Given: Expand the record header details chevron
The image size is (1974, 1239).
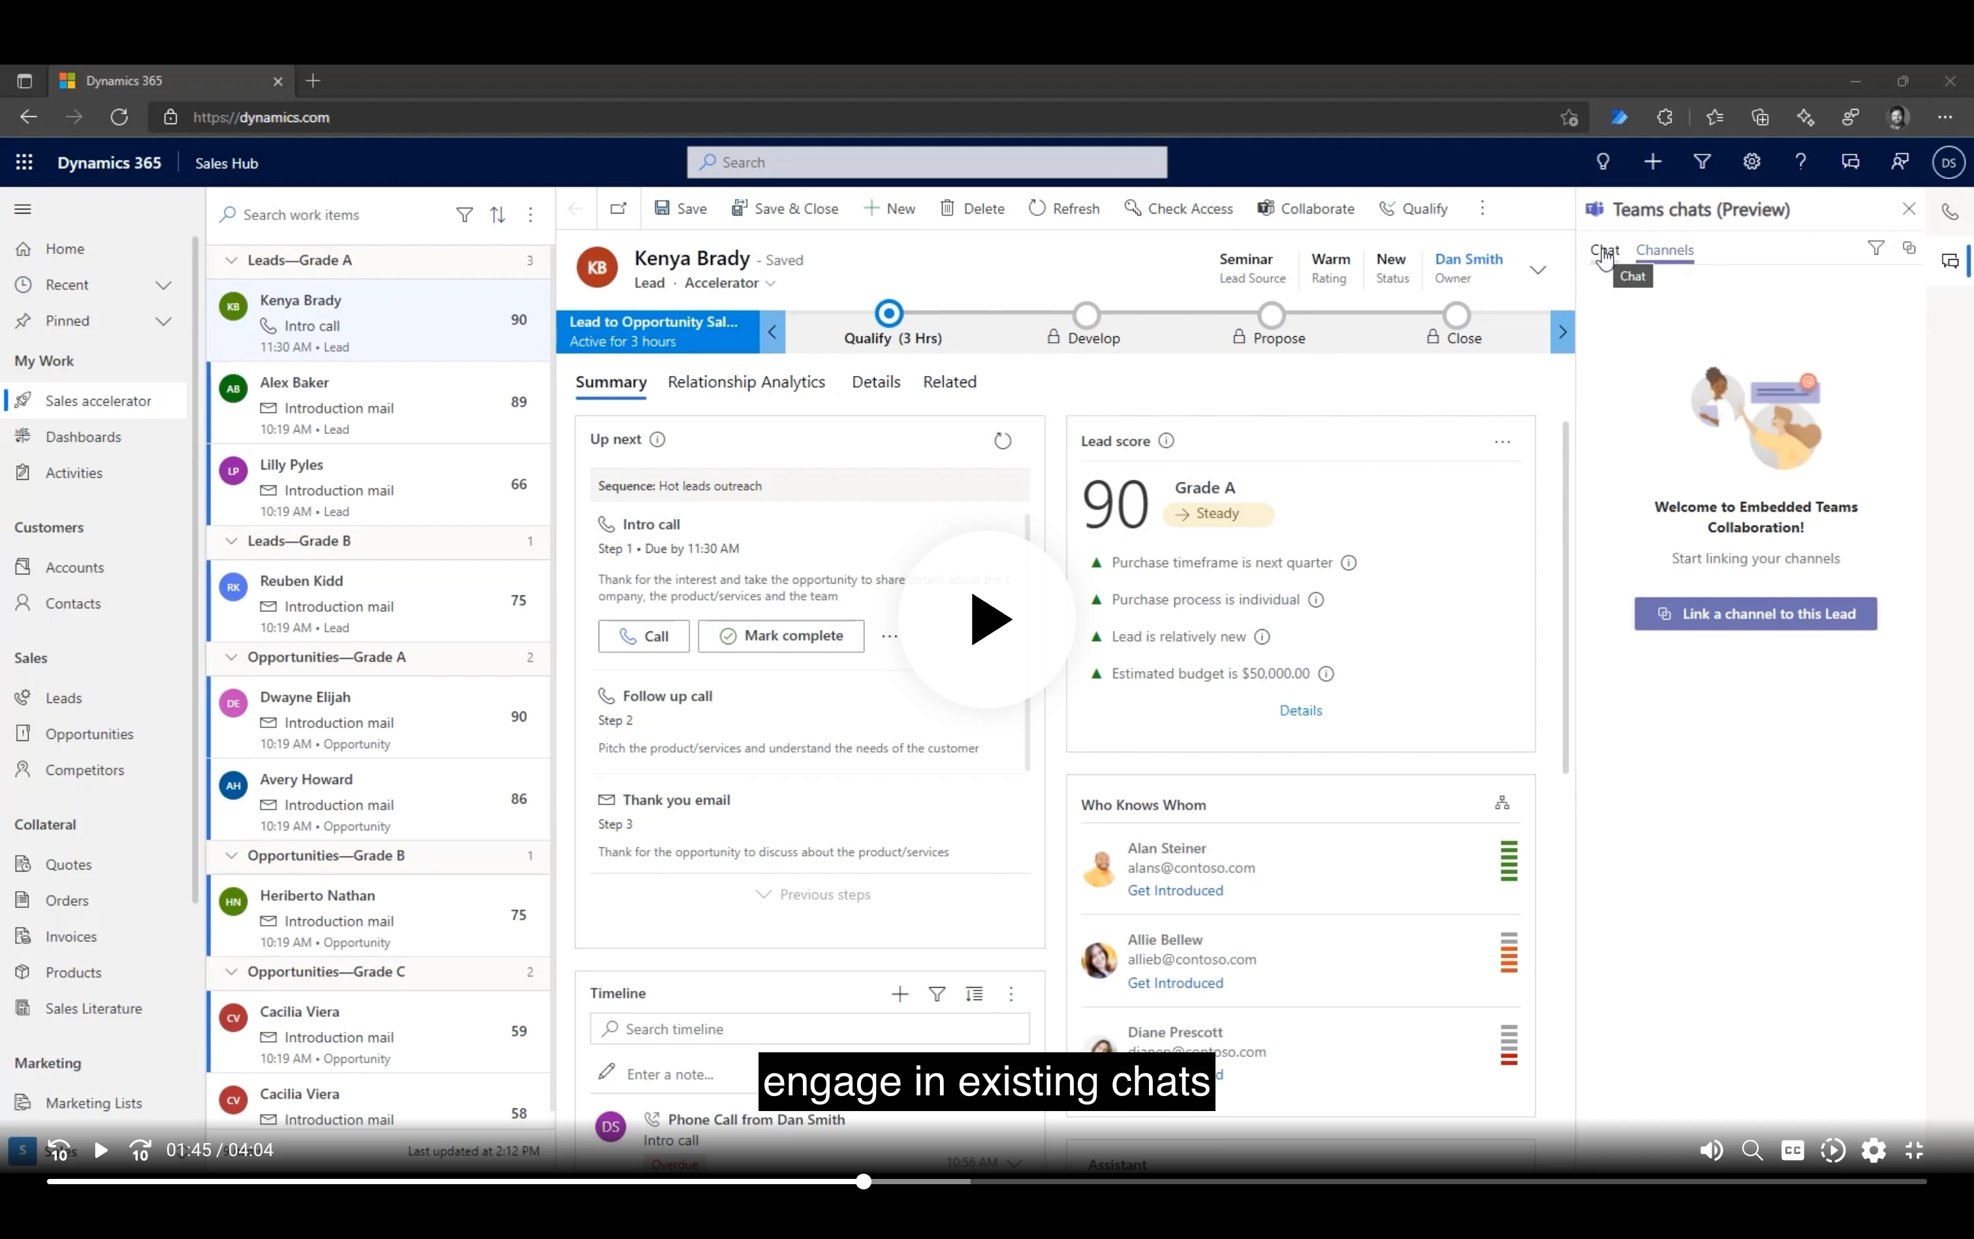Looking at the screenshot, I should tap(1538, 270).
